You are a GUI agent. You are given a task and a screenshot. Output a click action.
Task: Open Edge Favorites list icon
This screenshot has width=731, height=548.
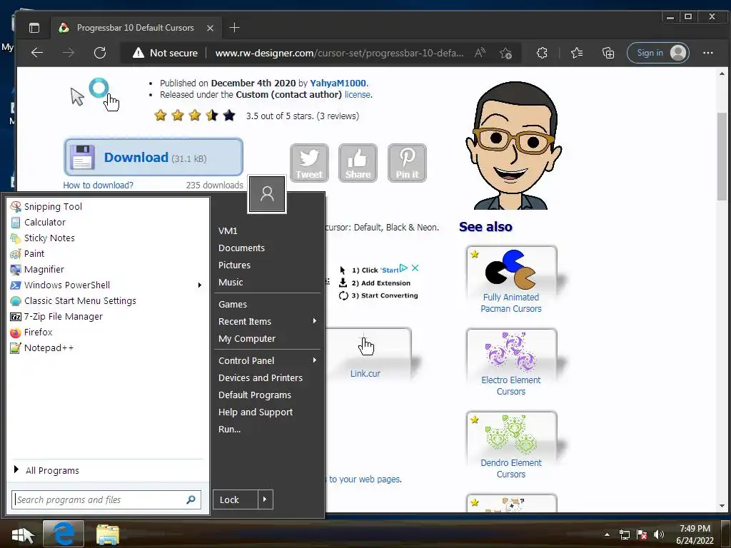point(577,53)
